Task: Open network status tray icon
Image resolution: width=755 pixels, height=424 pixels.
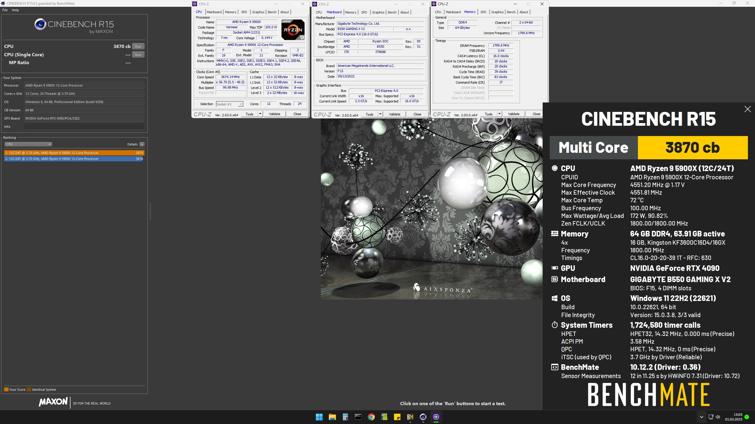Action: click(x=711, y=417)
